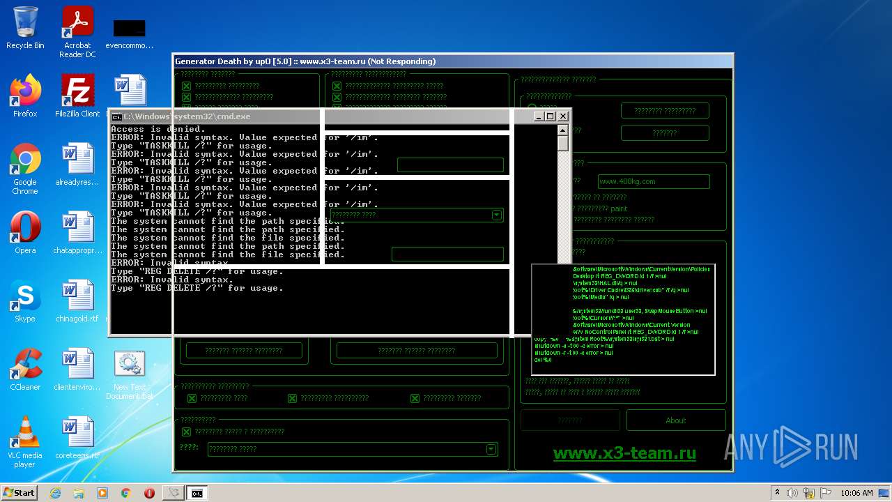Select the chinagold.rtf document icon
This screenshot has height=502, width=892.
(77, 301)
